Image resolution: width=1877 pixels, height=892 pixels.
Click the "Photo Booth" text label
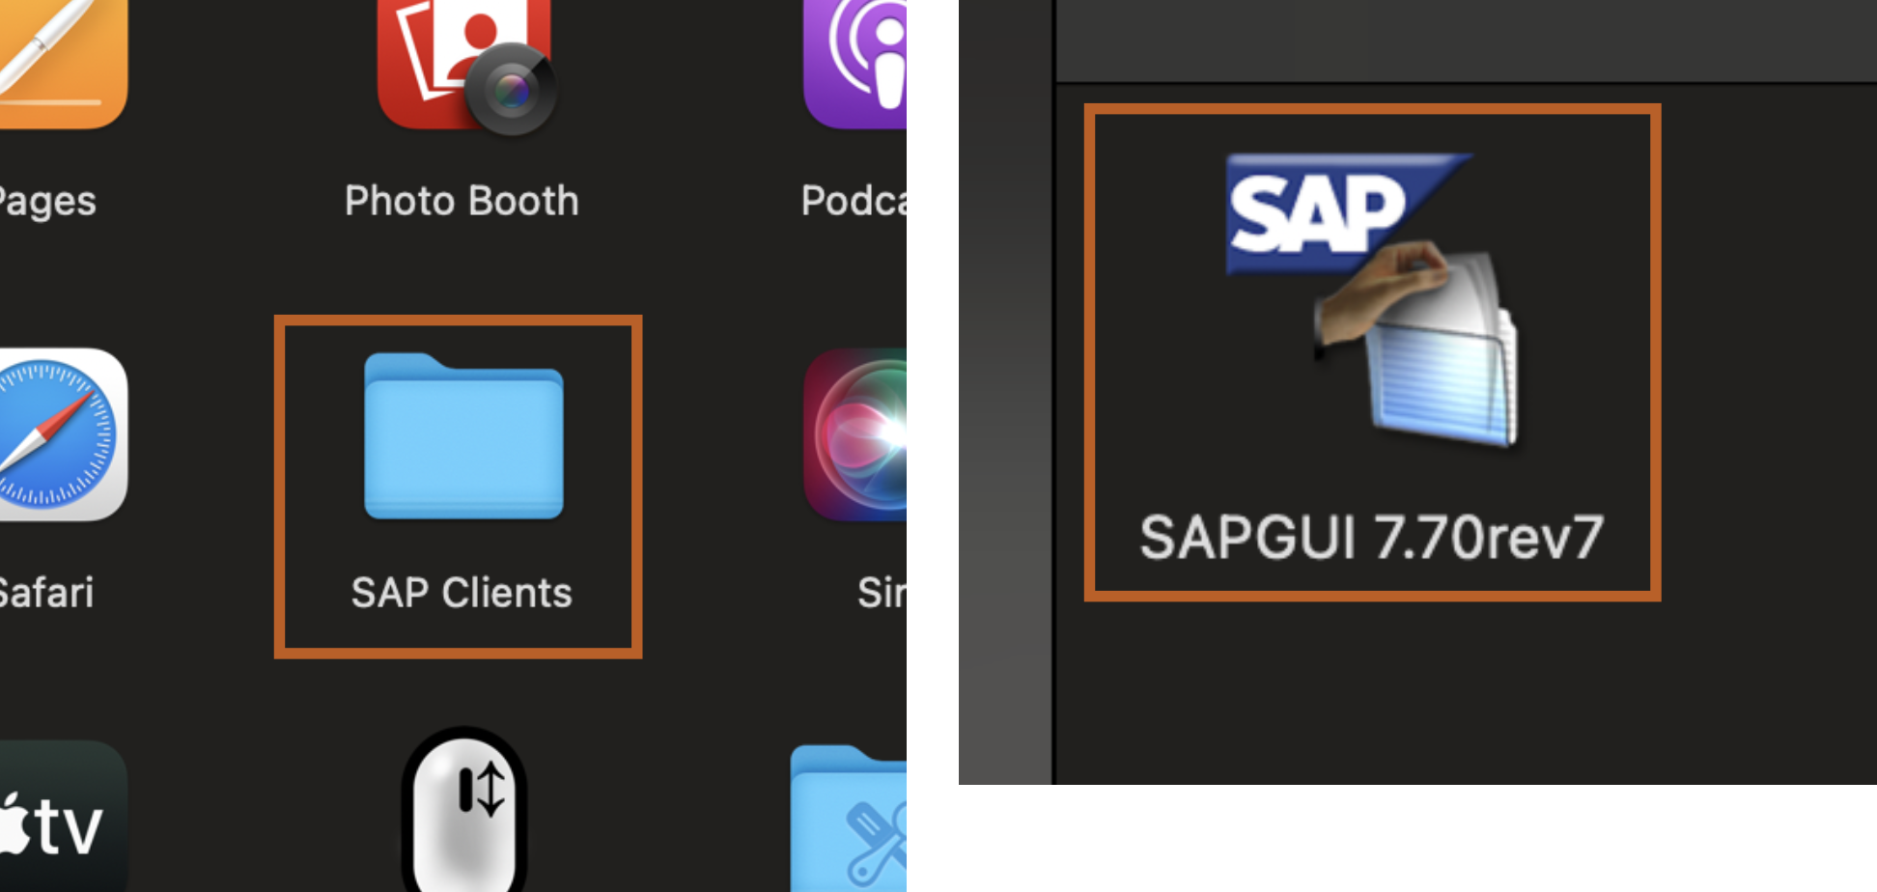tap(462, 201)
